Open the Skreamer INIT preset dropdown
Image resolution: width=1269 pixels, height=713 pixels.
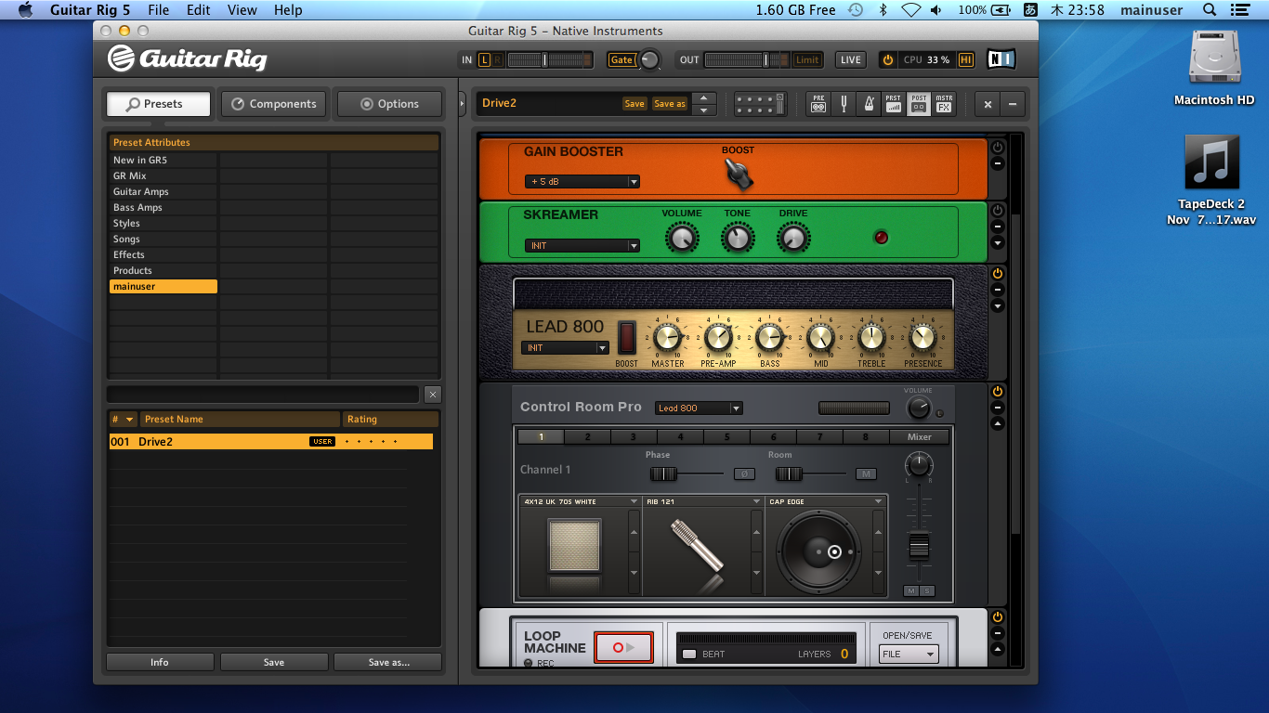pyautogui.click(x=582, y=246)
